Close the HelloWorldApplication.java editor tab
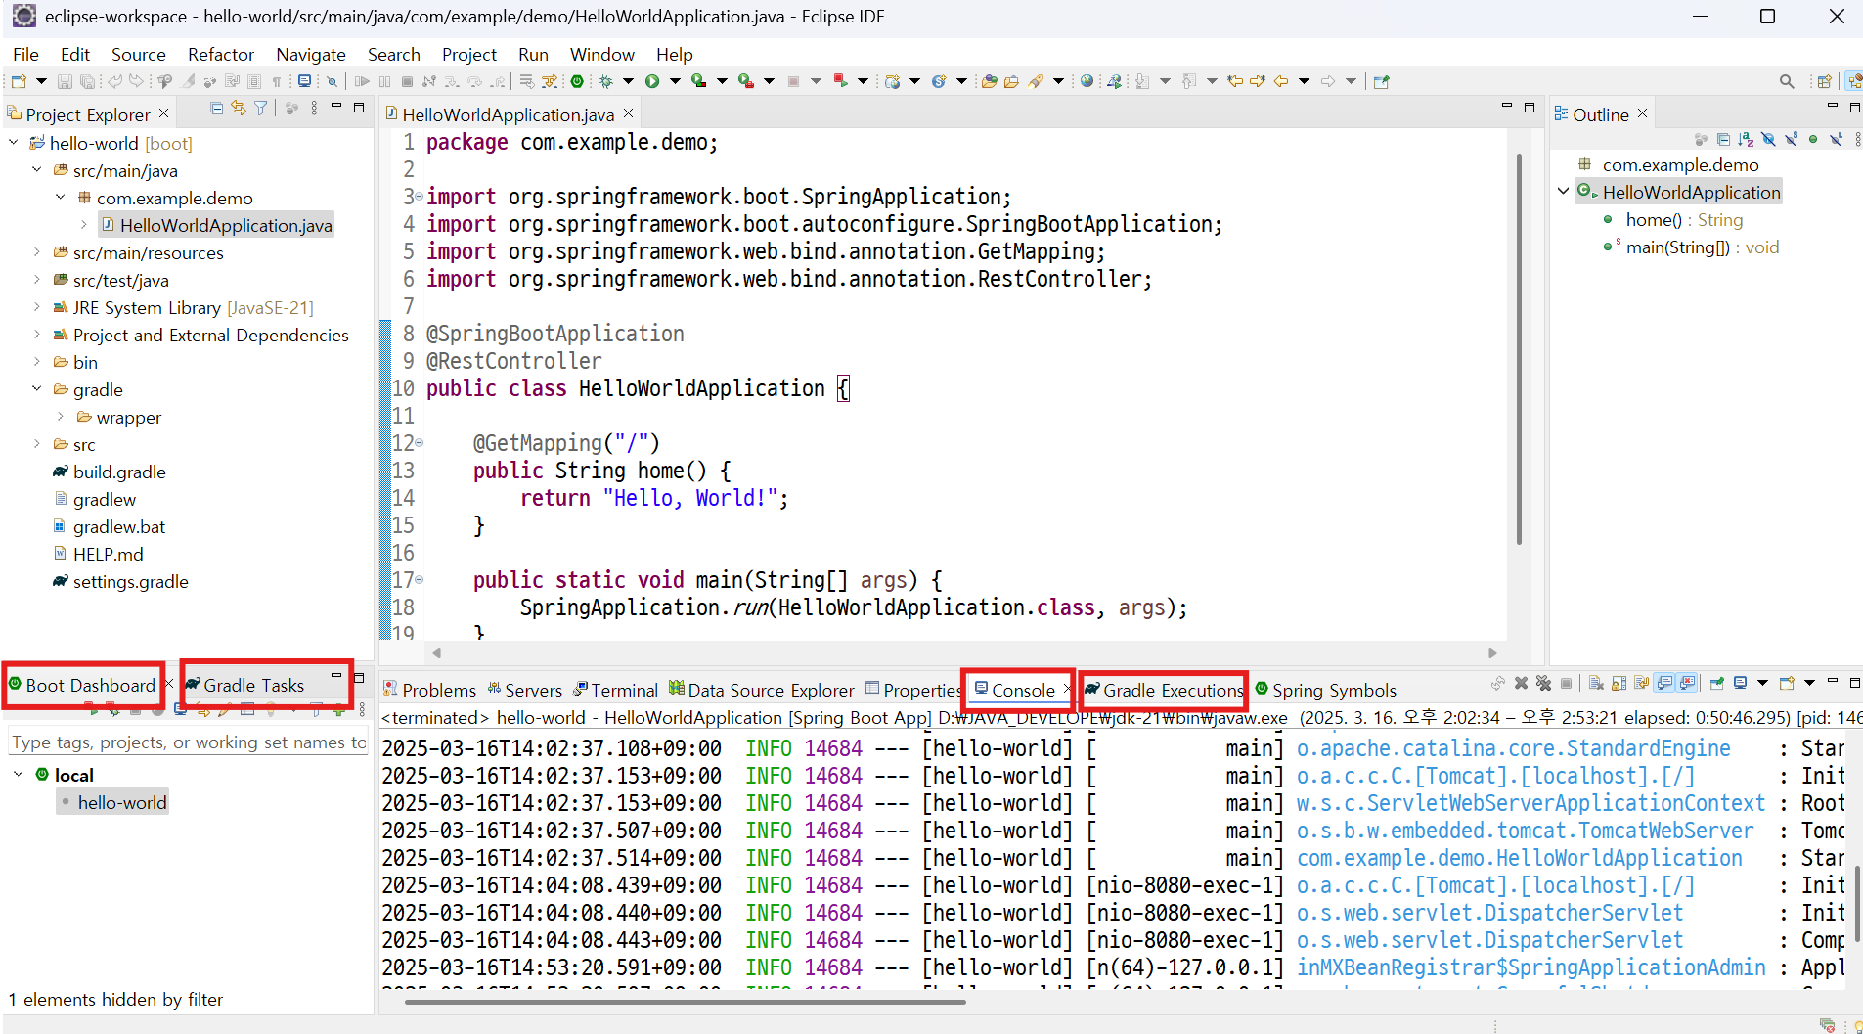 click(628, 113)
